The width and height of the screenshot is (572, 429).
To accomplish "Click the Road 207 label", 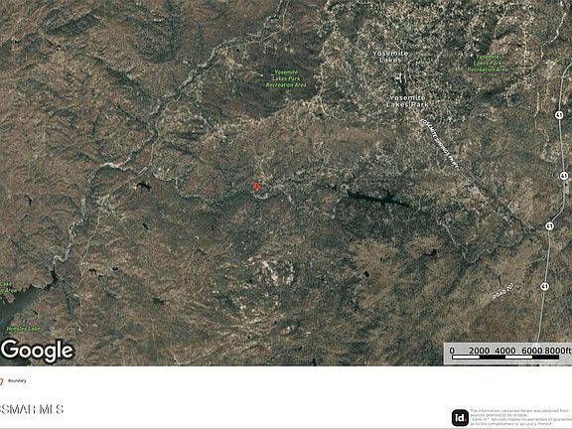I will 503,292.
